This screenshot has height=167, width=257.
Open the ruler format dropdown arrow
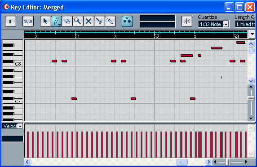(252, 34)
